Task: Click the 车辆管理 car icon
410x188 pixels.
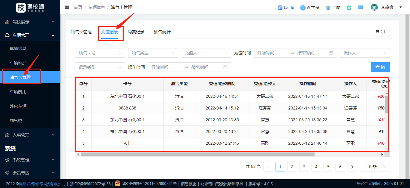Action: tap(7, 35)
